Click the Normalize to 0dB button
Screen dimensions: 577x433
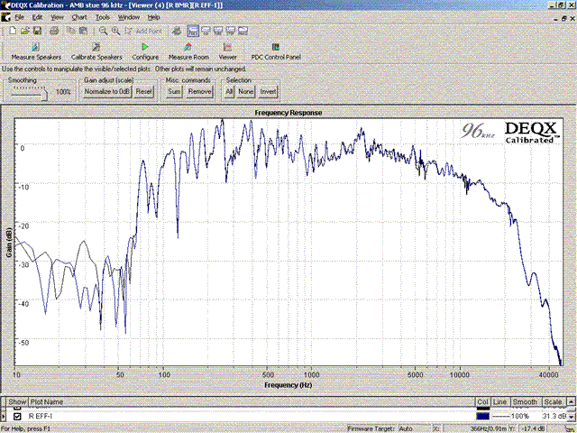[107, 92]
